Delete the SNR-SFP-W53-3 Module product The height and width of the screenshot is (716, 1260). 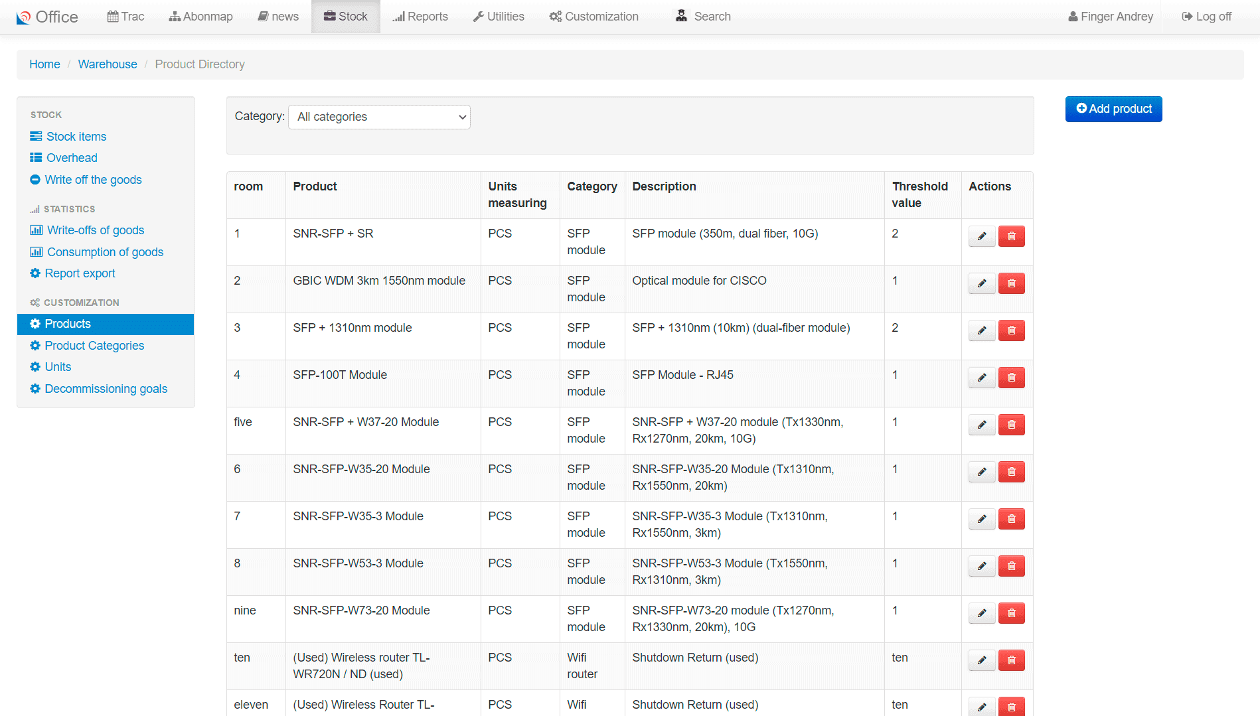tap(1012, 566)
